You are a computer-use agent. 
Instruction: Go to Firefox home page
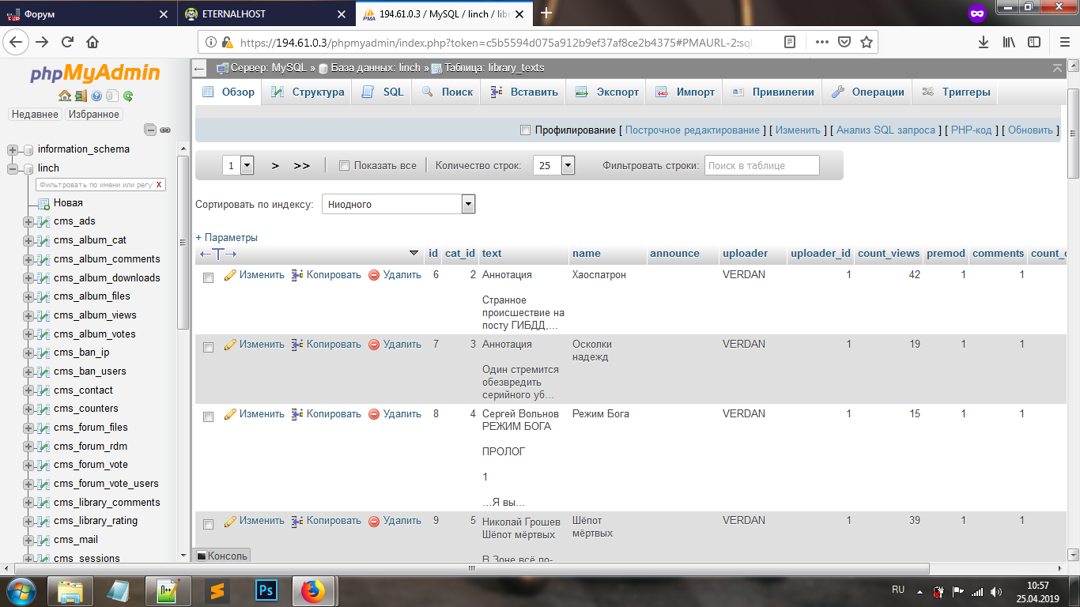click(x=93, y=42)
